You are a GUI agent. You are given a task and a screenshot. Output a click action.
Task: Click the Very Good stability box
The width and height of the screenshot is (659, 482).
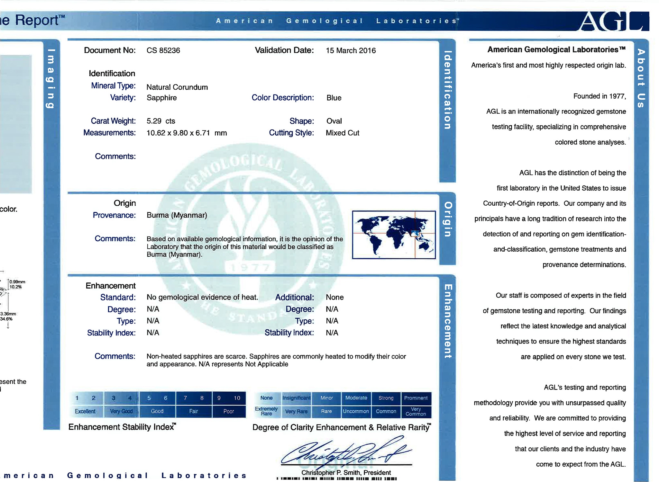click(x=121, y=411)
